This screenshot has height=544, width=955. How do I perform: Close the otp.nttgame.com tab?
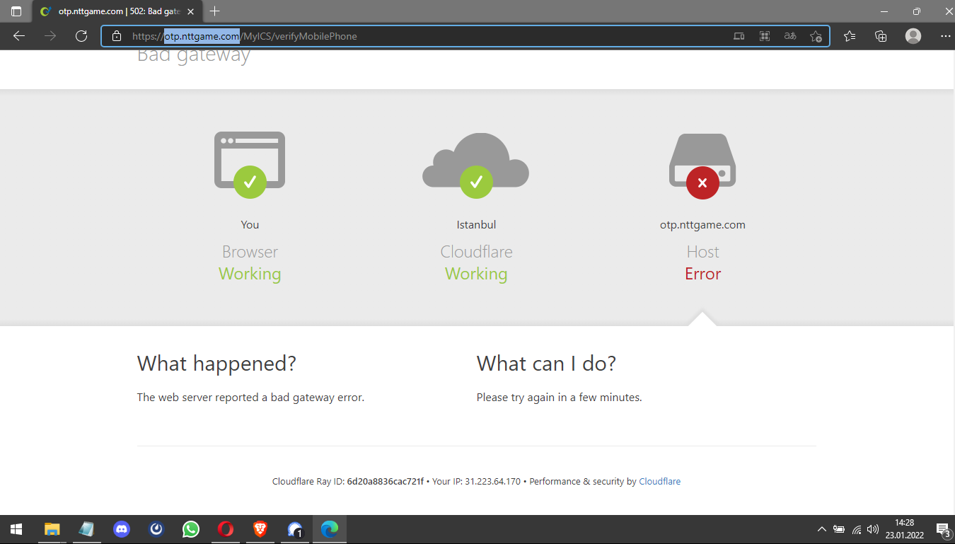(x=190, y=11)
